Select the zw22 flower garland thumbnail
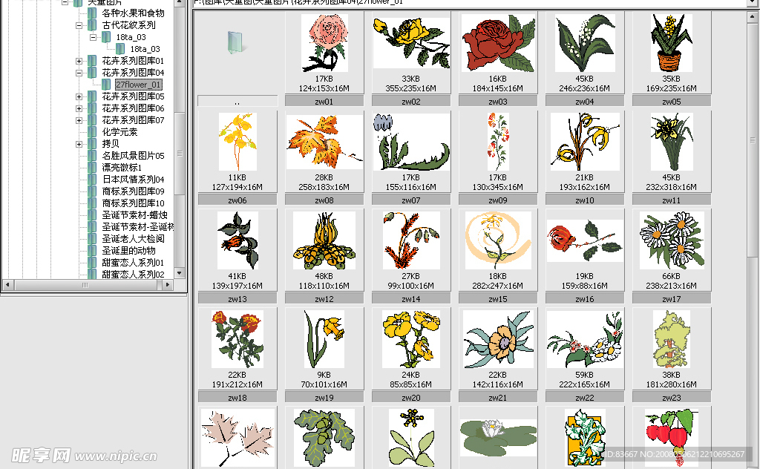This screenshot has width=760, height=469. point(585,339)
